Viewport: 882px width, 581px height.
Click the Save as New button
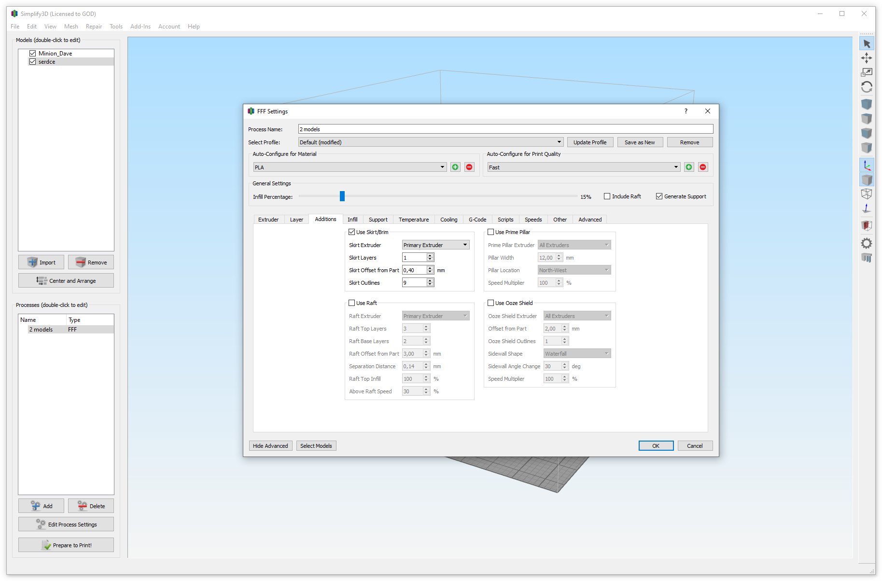click(x=640, y=142)
